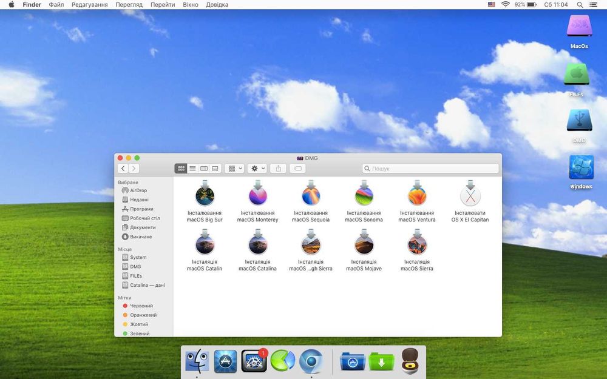Open the Довідка menu

[x=217, y=5]
